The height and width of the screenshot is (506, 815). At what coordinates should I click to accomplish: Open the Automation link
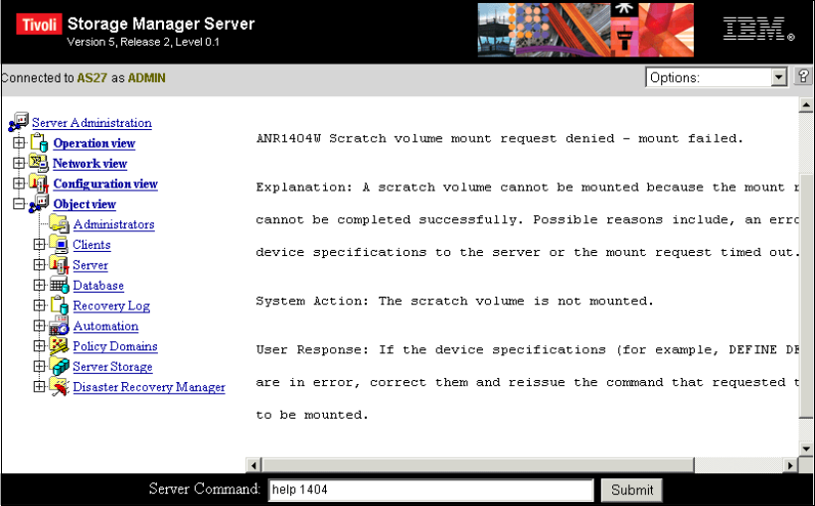coord(105,325)
